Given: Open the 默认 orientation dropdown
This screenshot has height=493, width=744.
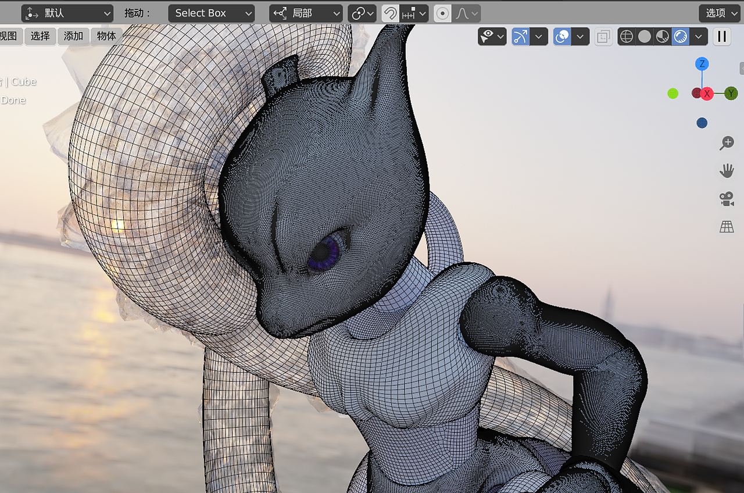Looking at the screenshot, I should [x=67, y=13].
